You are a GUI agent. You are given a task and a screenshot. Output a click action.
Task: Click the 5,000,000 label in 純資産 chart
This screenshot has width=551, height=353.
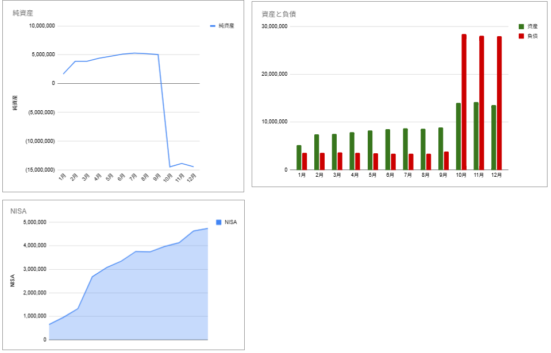tap(43, 55)
